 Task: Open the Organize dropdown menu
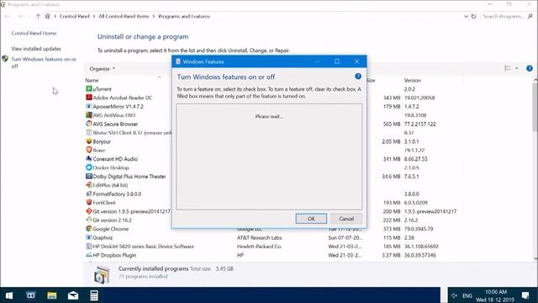(102, 69)
